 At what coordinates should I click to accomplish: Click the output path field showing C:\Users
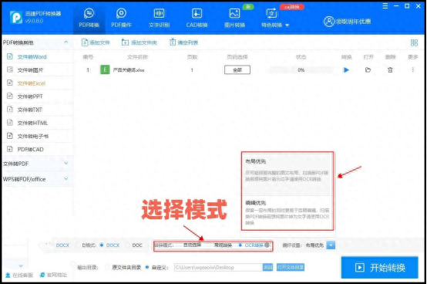click(x=218, y=267)
